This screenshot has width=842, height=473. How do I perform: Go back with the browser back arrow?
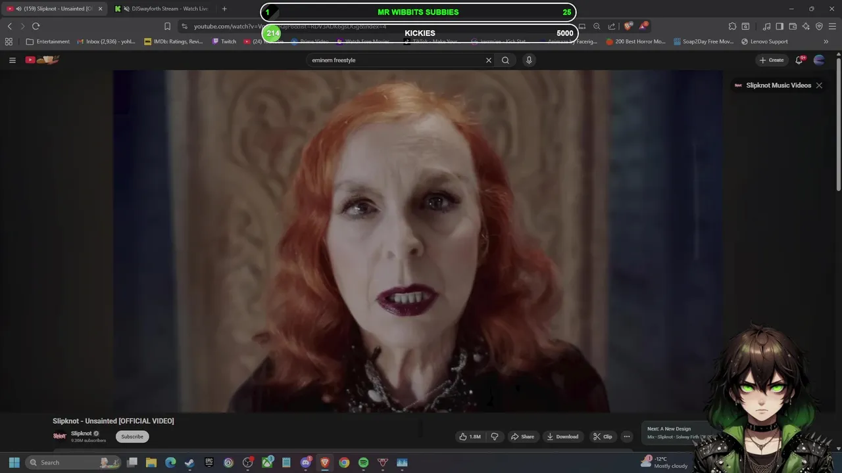(10, 26)
